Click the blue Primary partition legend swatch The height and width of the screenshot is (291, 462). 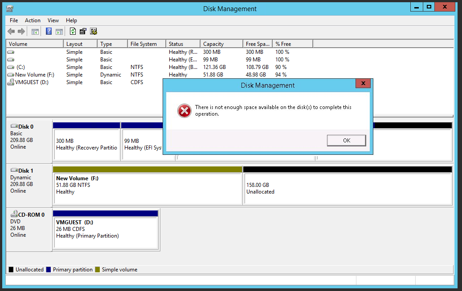coord(49,270)
